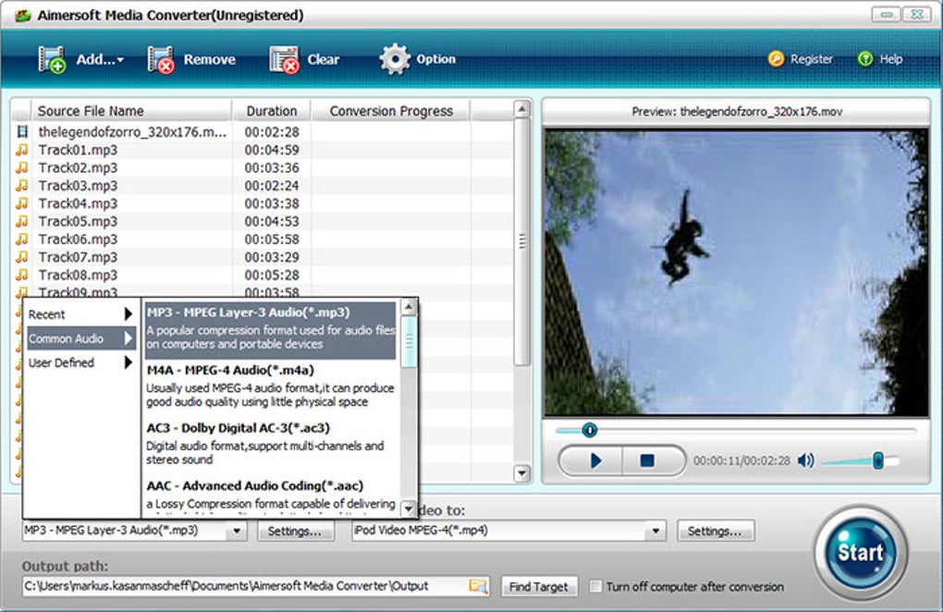Click the Option button label
The width and height of the screenshot is (943, 612).
436,59
